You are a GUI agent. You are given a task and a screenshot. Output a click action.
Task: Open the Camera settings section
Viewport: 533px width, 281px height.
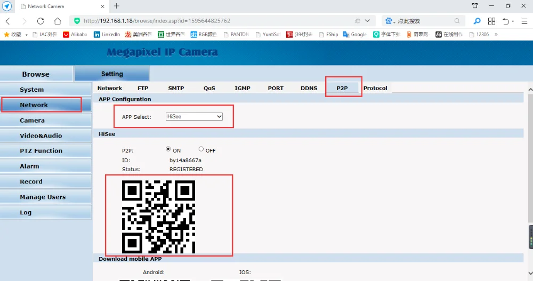45,120
